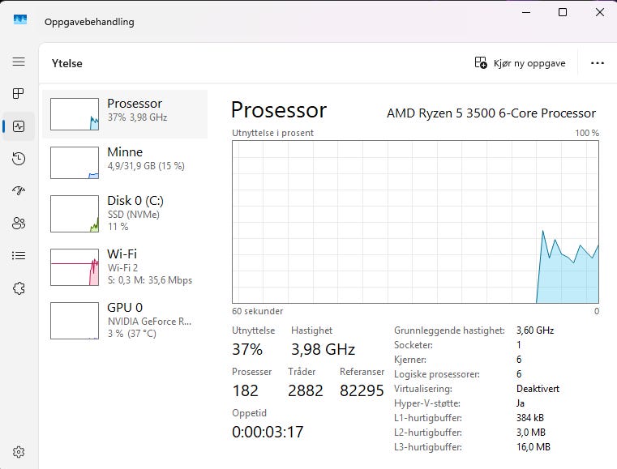This screenshot has height=469, width=617.
Task: Click the 60 sekunder axis label
Action: coord(257,311)
